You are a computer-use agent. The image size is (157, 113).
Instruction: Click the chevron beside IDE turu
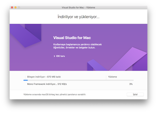click(54, 56)
